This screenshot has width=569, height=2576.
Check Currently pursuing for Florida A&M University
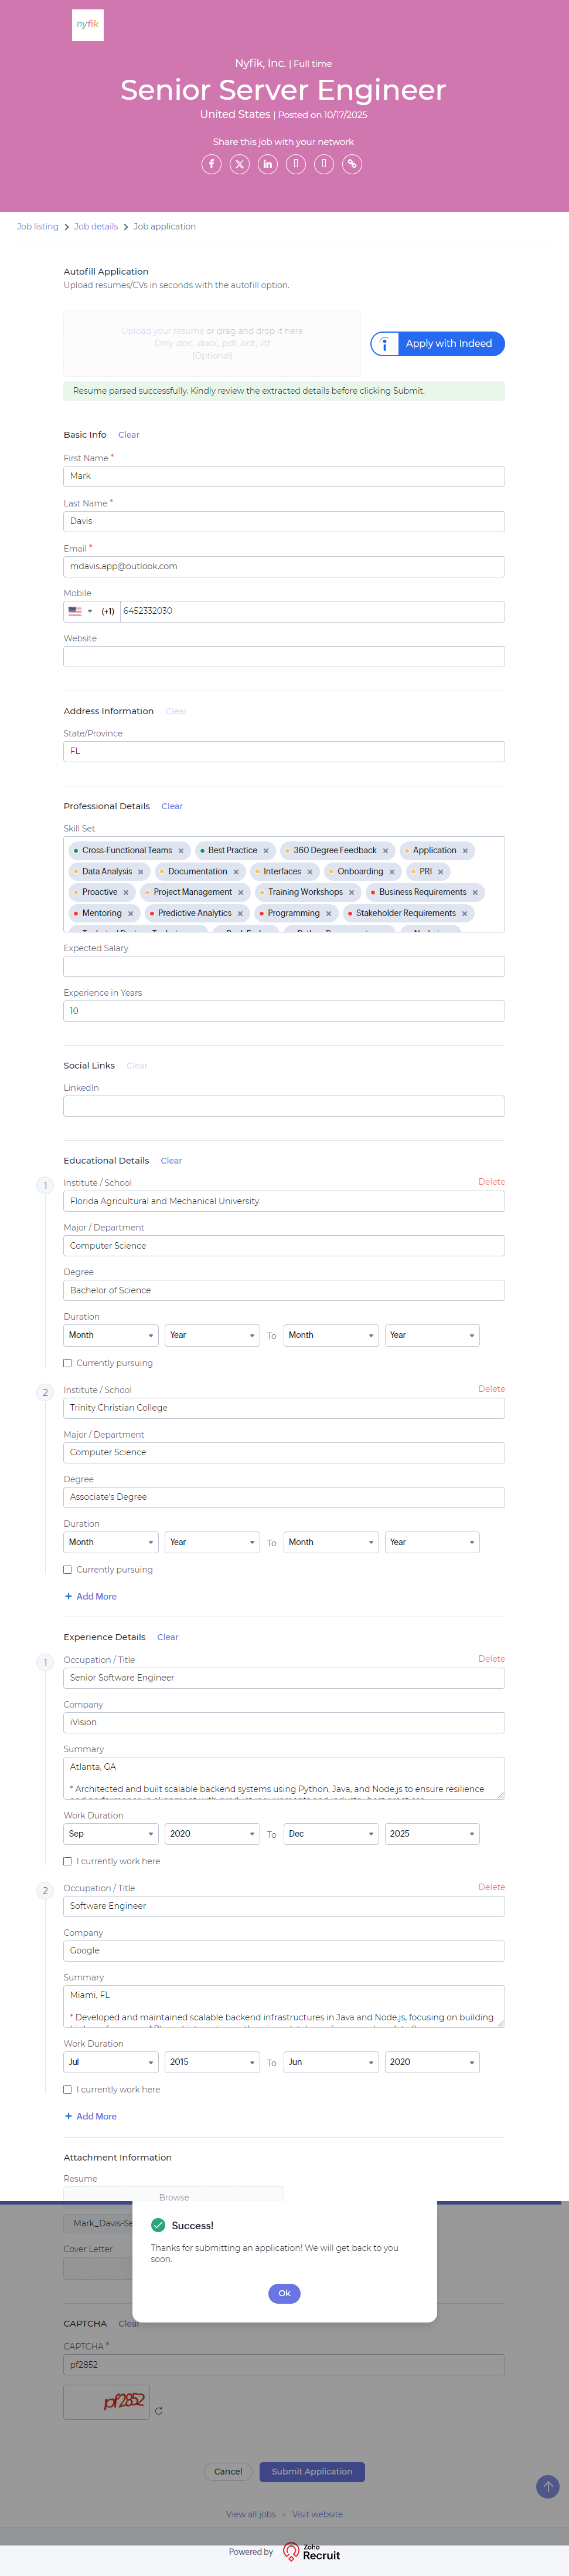(68, 1363)
